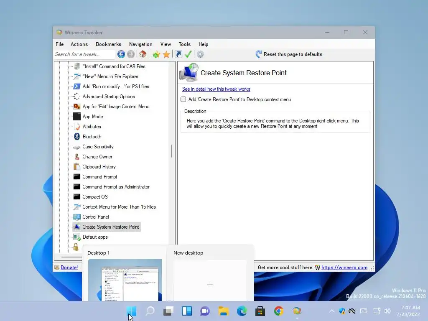428x321 pixels.
Task: Expand the system tray hidden icons chevron
Action: point(331,311)
